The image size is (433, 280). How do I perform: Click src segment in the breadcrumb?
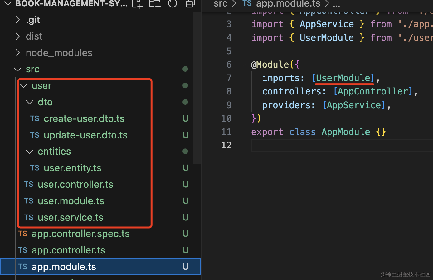click(221, 4)
